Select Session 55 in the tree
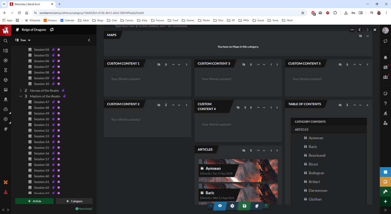This screenshot has height=214, width=391. click(42, 148)
